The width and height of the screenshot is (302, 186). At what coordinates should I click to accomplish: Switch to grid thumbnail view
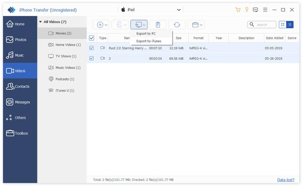(x=282, y=25)
